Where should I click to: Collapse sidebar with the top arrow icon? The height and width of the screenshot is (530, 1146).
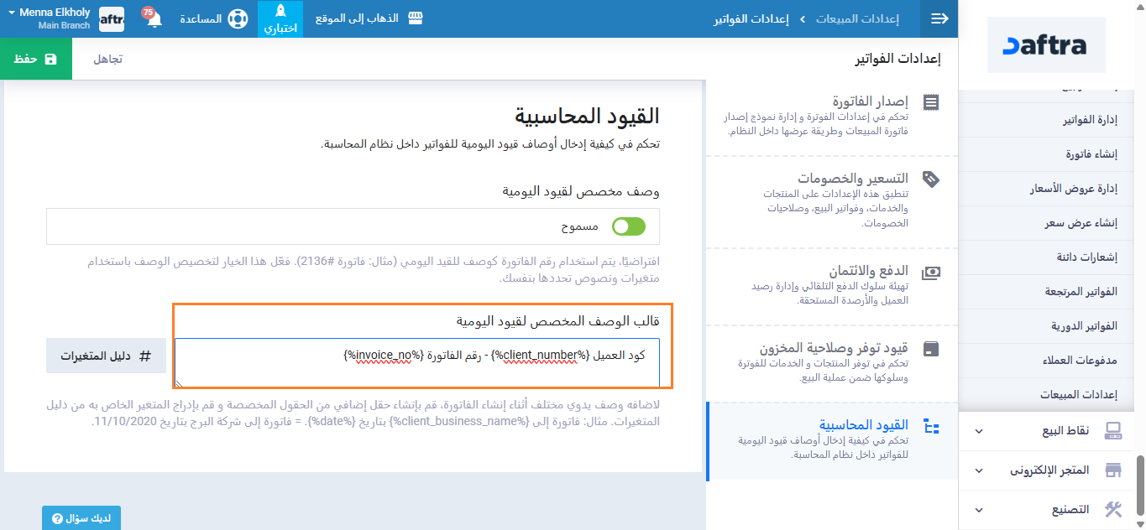[x=939, y=18]
